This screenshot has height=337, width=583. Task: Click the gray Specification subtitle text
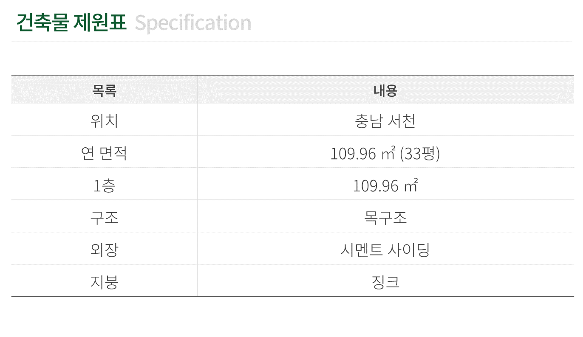click(193, 23)
